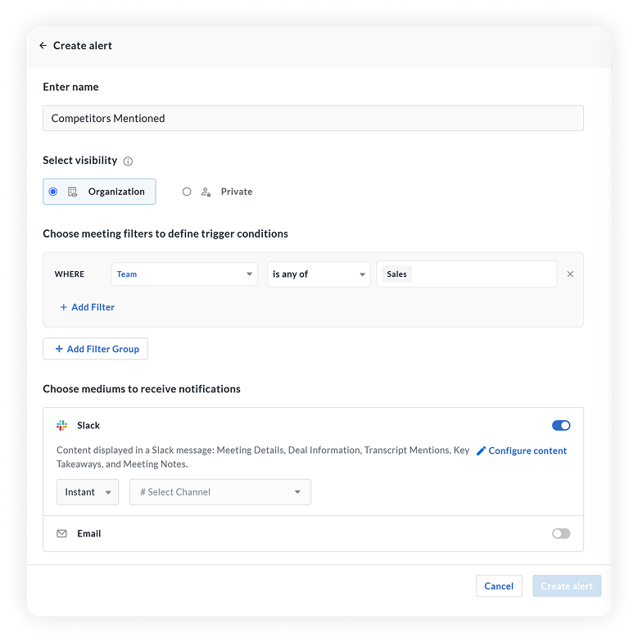Screen dimensions: 638x643
Task: Click the Create alert heading text
Action: 83,46
